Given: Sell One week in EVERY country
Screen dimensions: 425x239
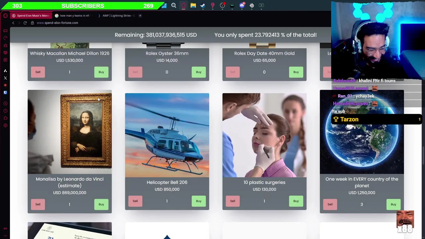Looking at the screenshot, I should (x=330, y=204).
